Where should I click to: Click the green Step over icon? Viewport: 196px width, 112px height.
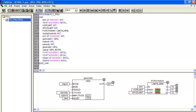(16, 11)
